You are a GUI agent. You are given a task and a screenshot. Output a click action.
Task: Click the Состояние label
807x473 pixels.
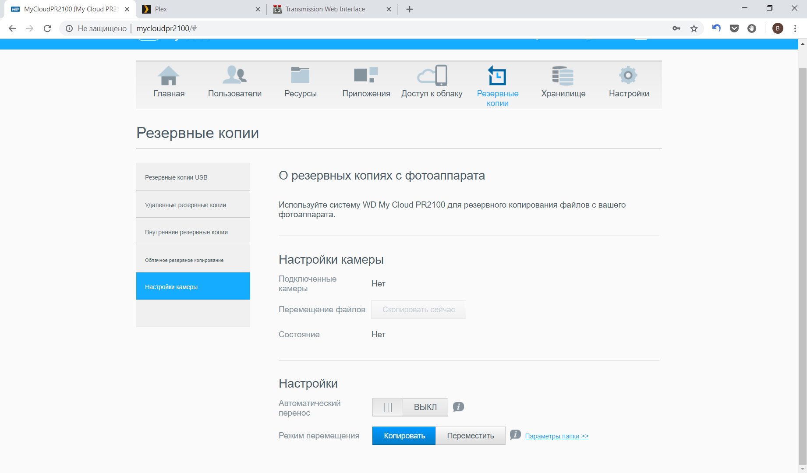point(299,335)
